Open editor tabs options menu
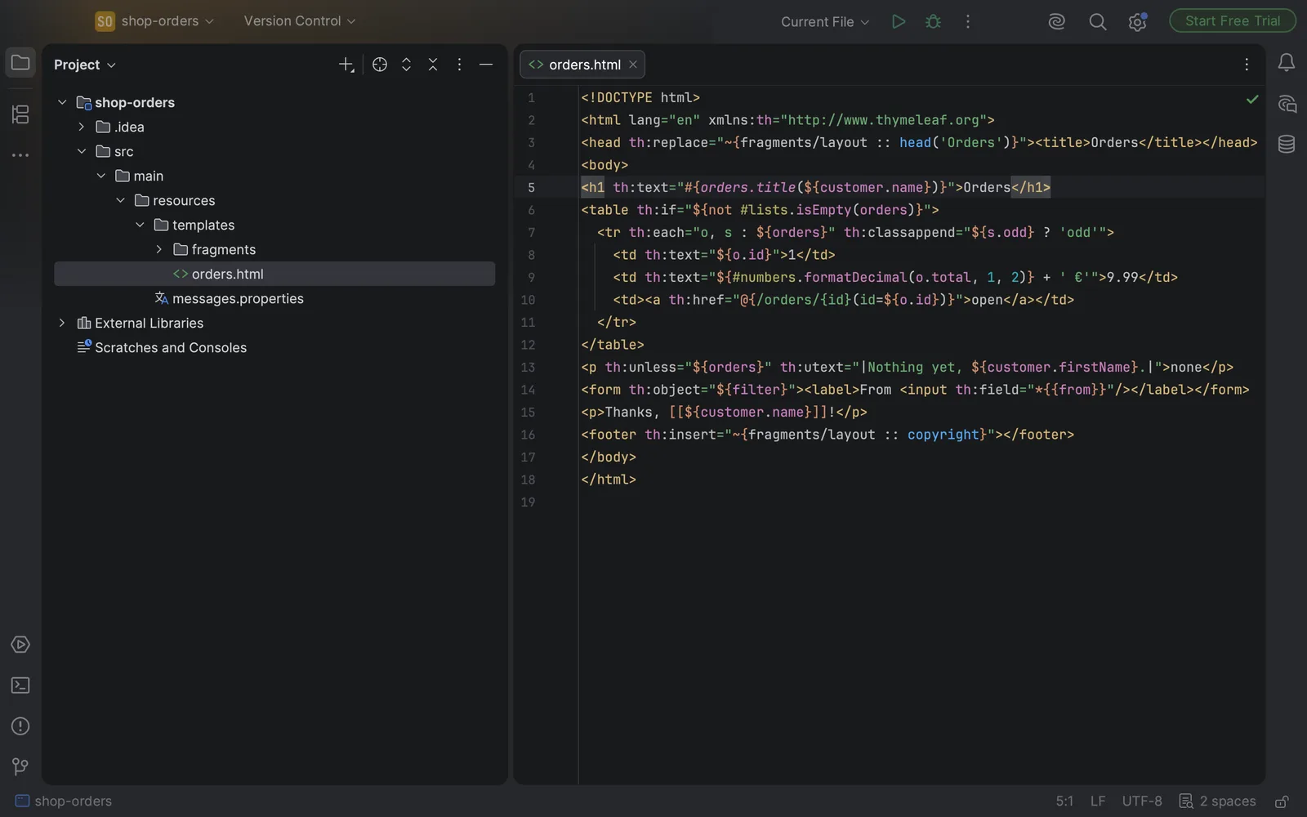 1247,65
